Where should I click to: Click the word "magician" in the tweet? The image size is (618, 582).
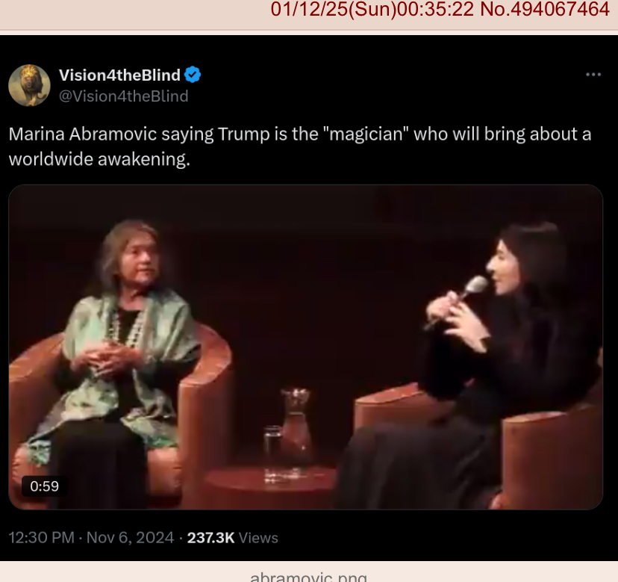click(366, 134)
